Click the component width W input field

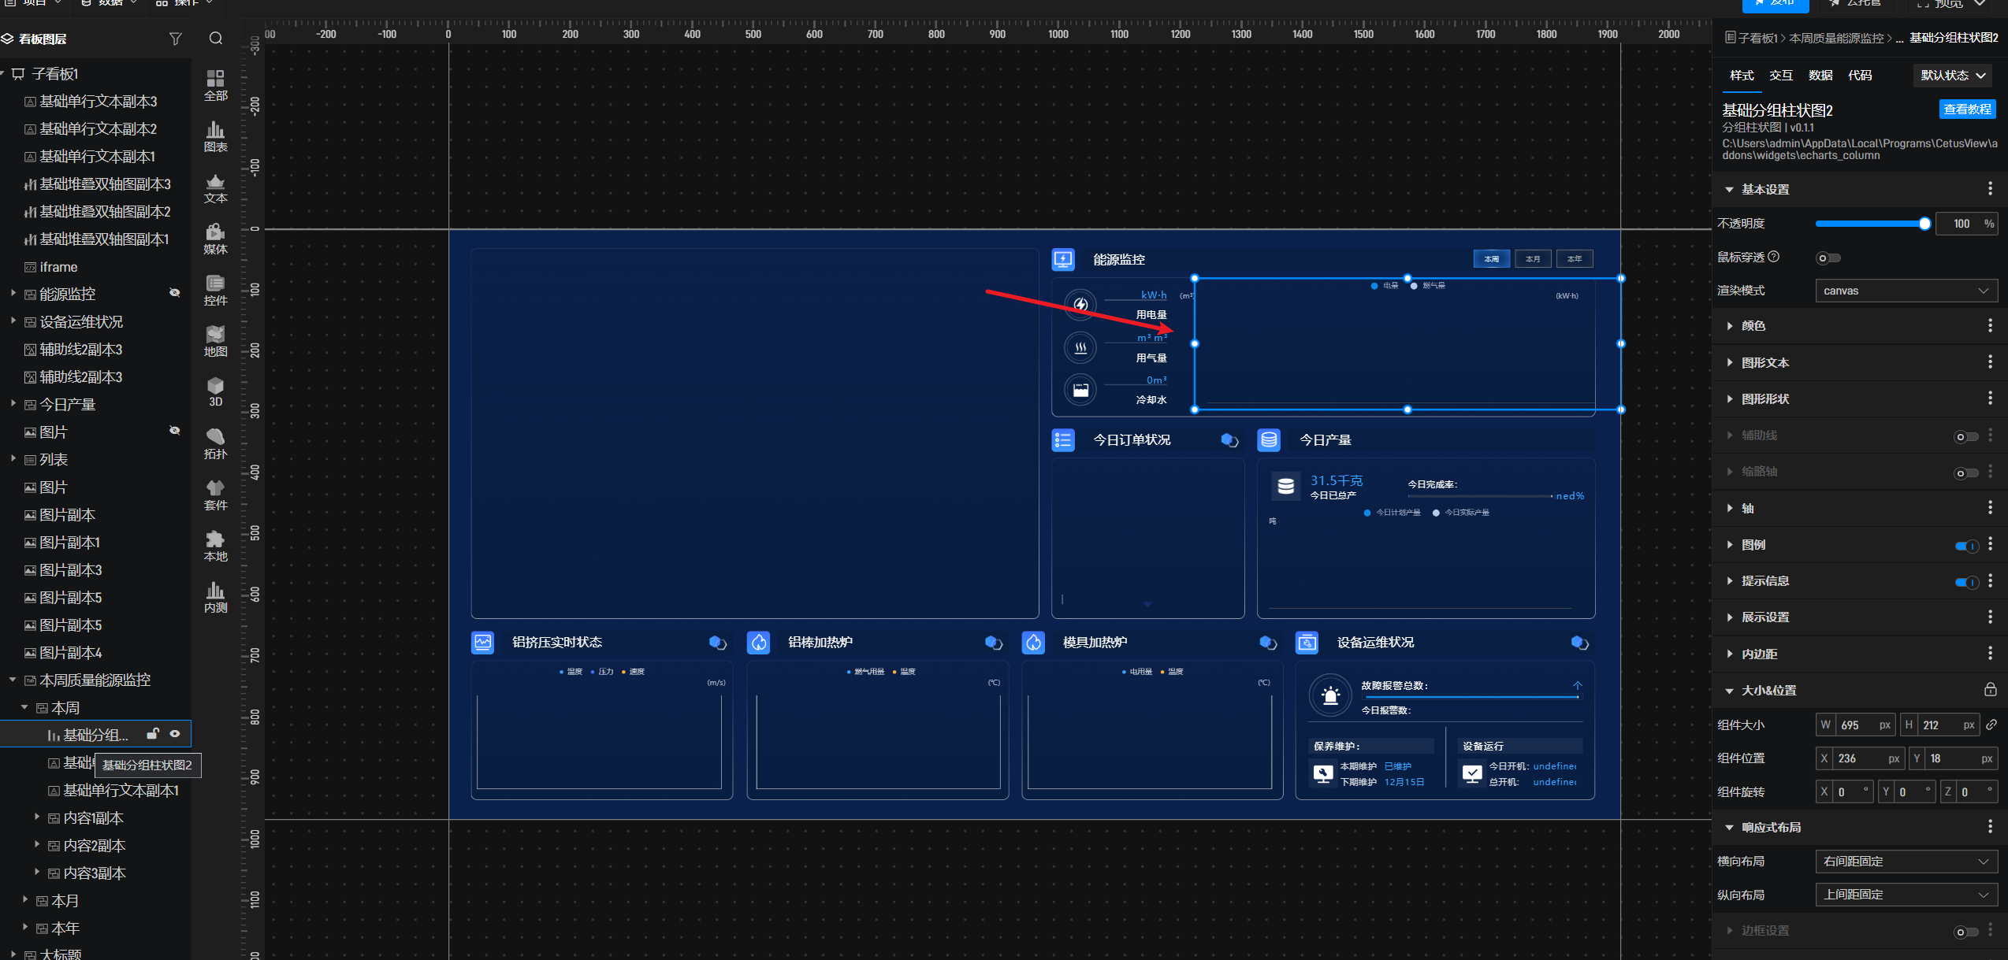point(1857,725)
